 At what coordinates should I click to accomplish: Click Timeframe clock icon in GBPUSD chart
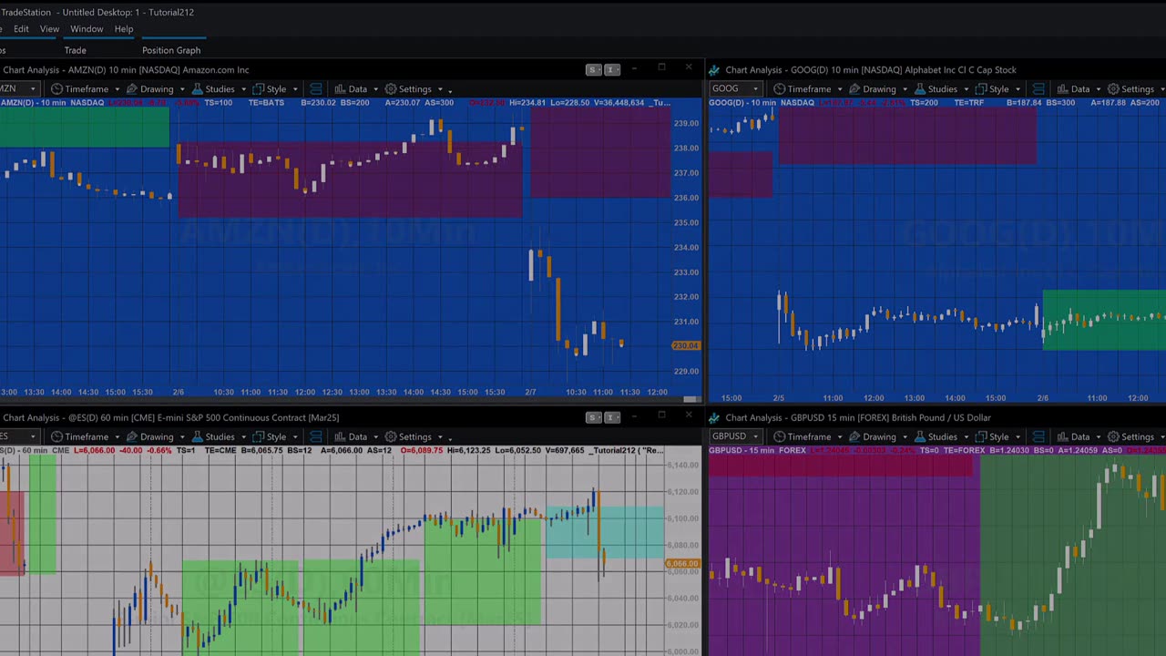[780, 437]
